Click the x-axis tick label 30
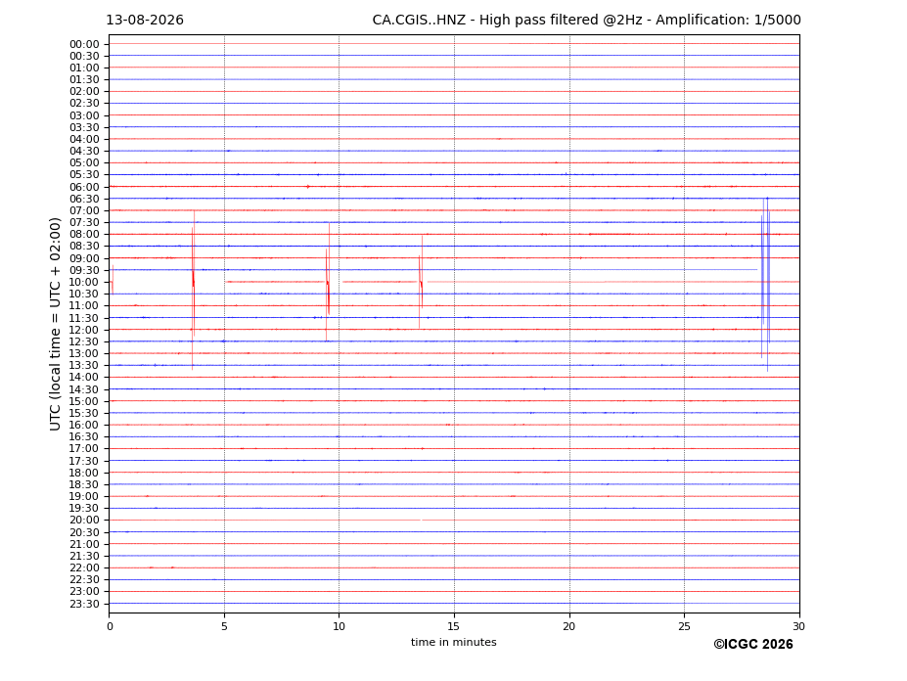 798,626
